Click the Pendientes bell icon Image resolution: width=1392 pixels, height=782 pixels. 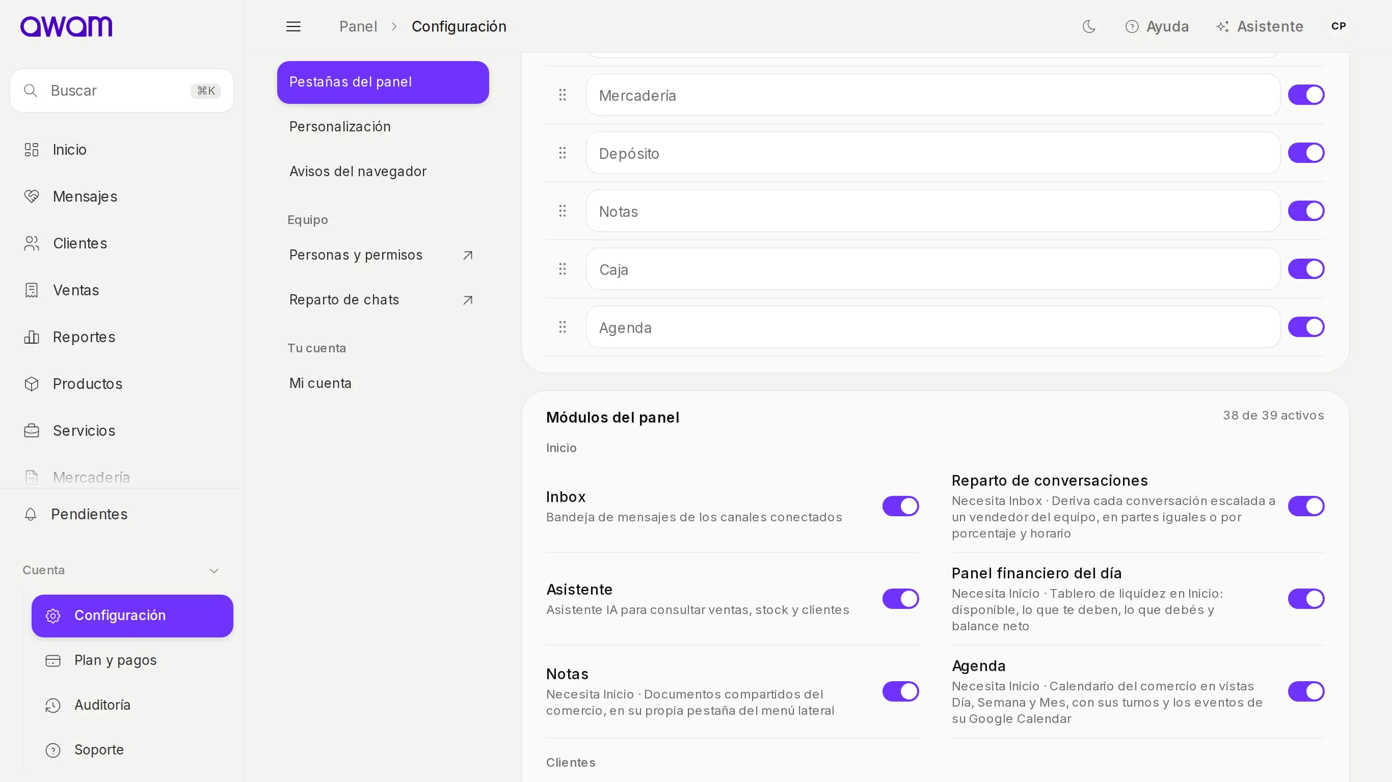coord(31,514)
